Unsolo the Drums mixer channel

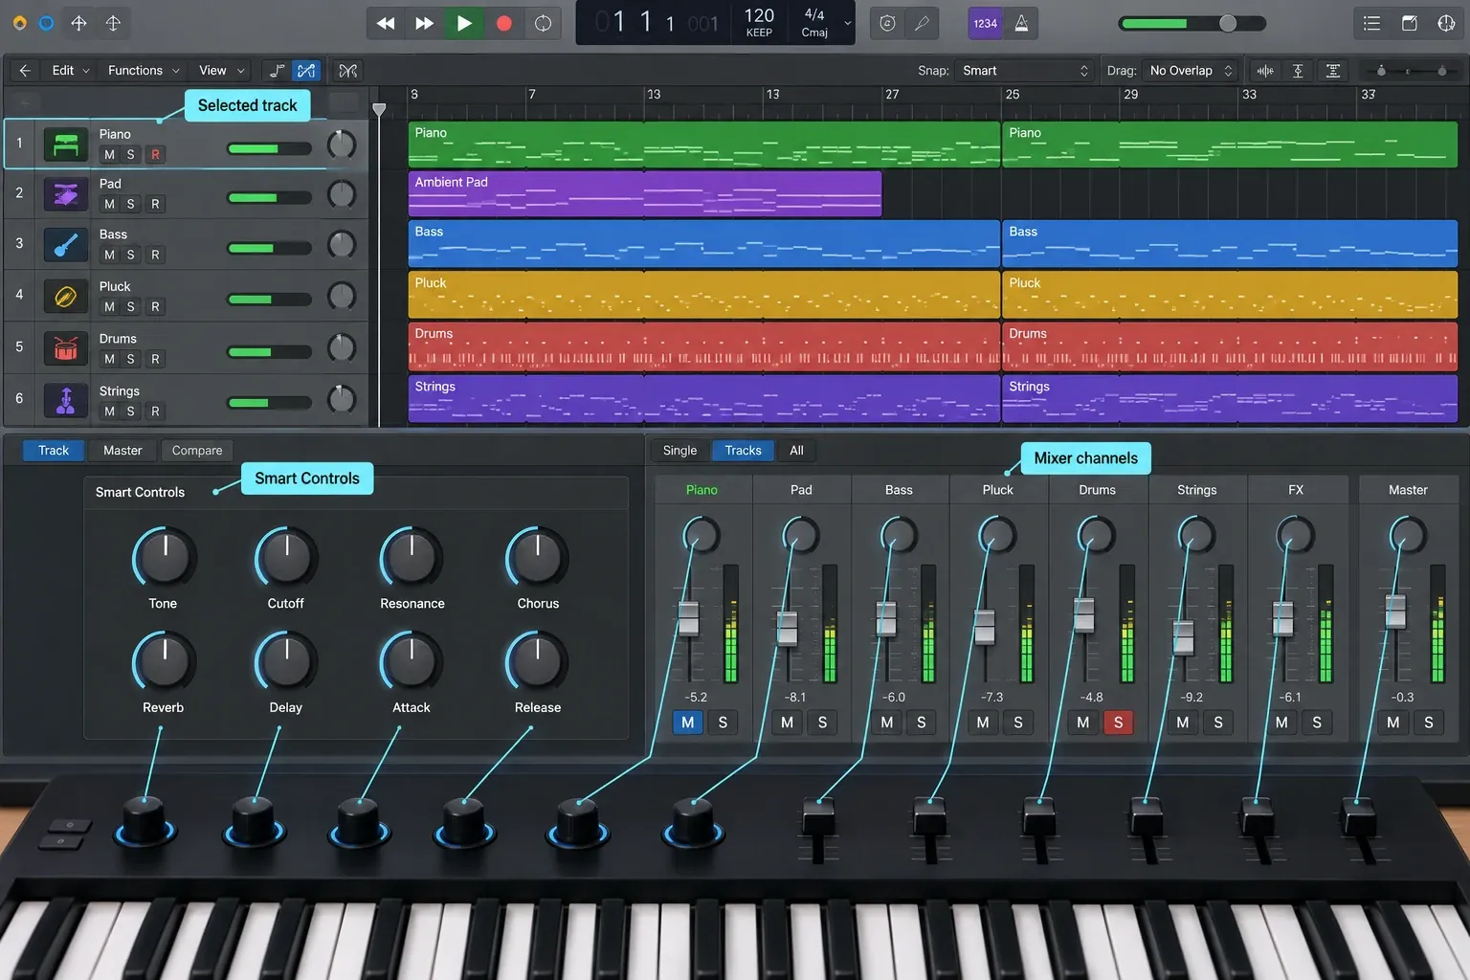coord(1118,723)
